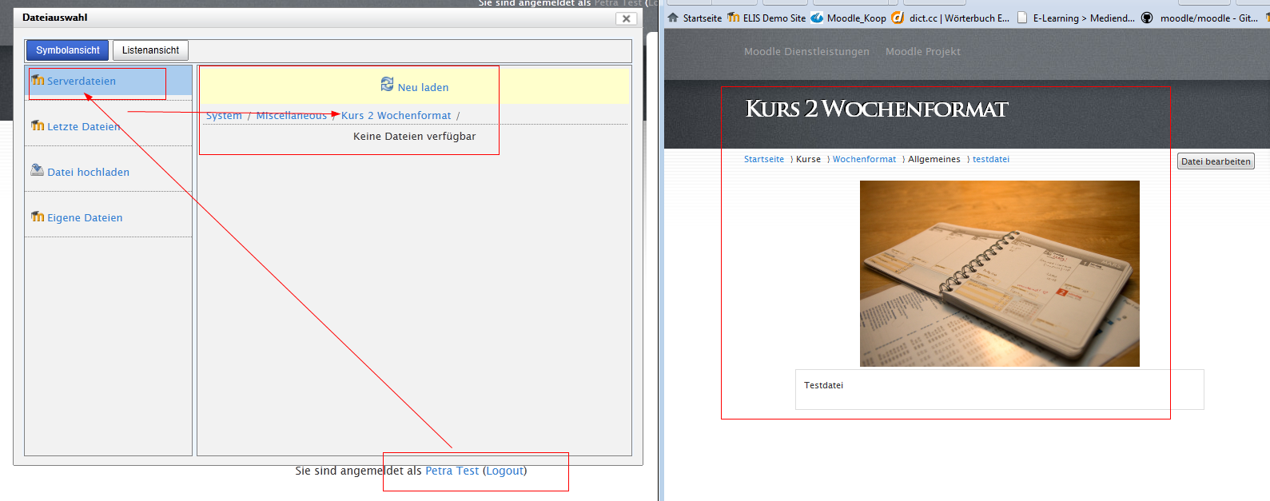The width and height of the screenshot is (1270, 501).
Task: Open Kurs 2 Wochenformat breadcrumb folder
Action: point(396,116)
